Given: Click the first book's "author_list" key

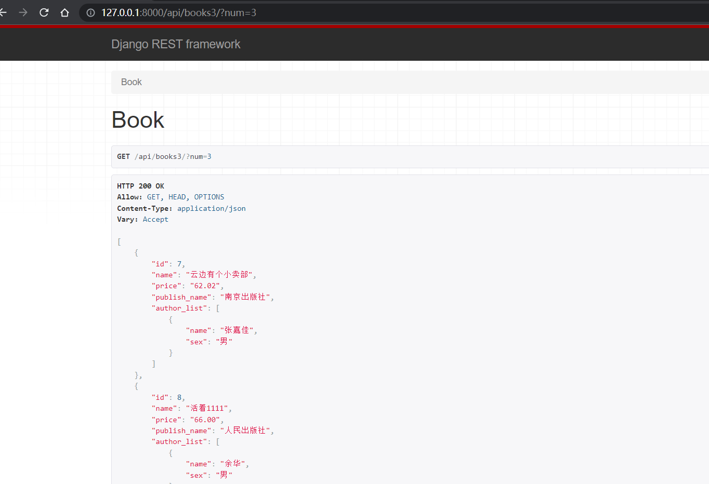Looking at the screenshot, I should 179,308.
